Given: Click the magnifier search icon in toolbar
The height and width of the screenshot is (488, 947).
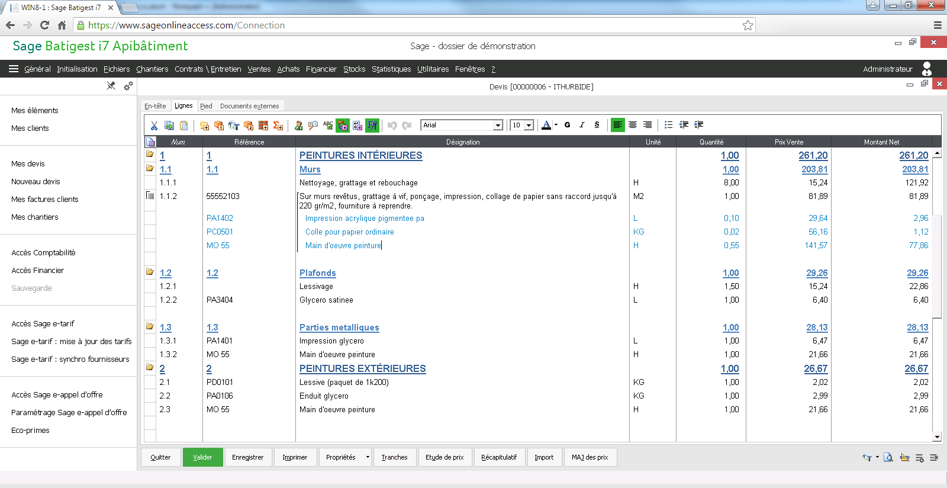Looking at the screenshot, I should pos(313,126).
